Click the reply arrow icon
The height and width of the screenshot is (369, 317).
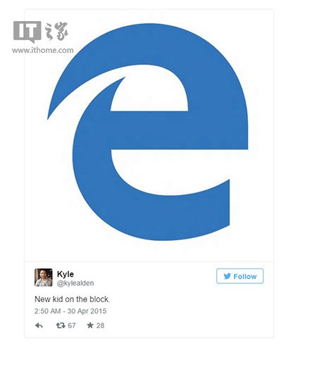click(39, 325)
